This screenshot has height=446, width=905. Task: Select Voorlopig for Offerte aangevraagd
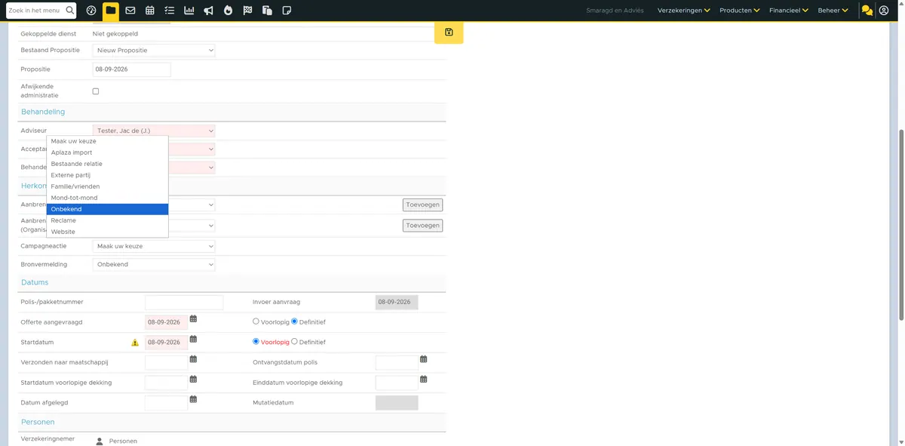click(256, 321)
